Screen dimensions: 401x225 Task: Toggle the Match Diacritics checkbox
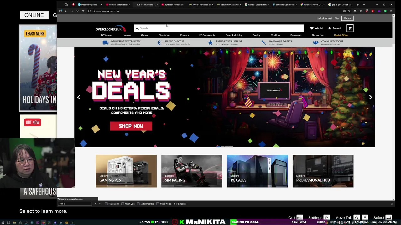pyautogui.click(x=138, y=204)
